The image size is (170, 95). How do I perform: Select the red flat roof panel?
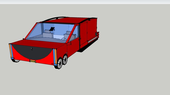[67, 20]
